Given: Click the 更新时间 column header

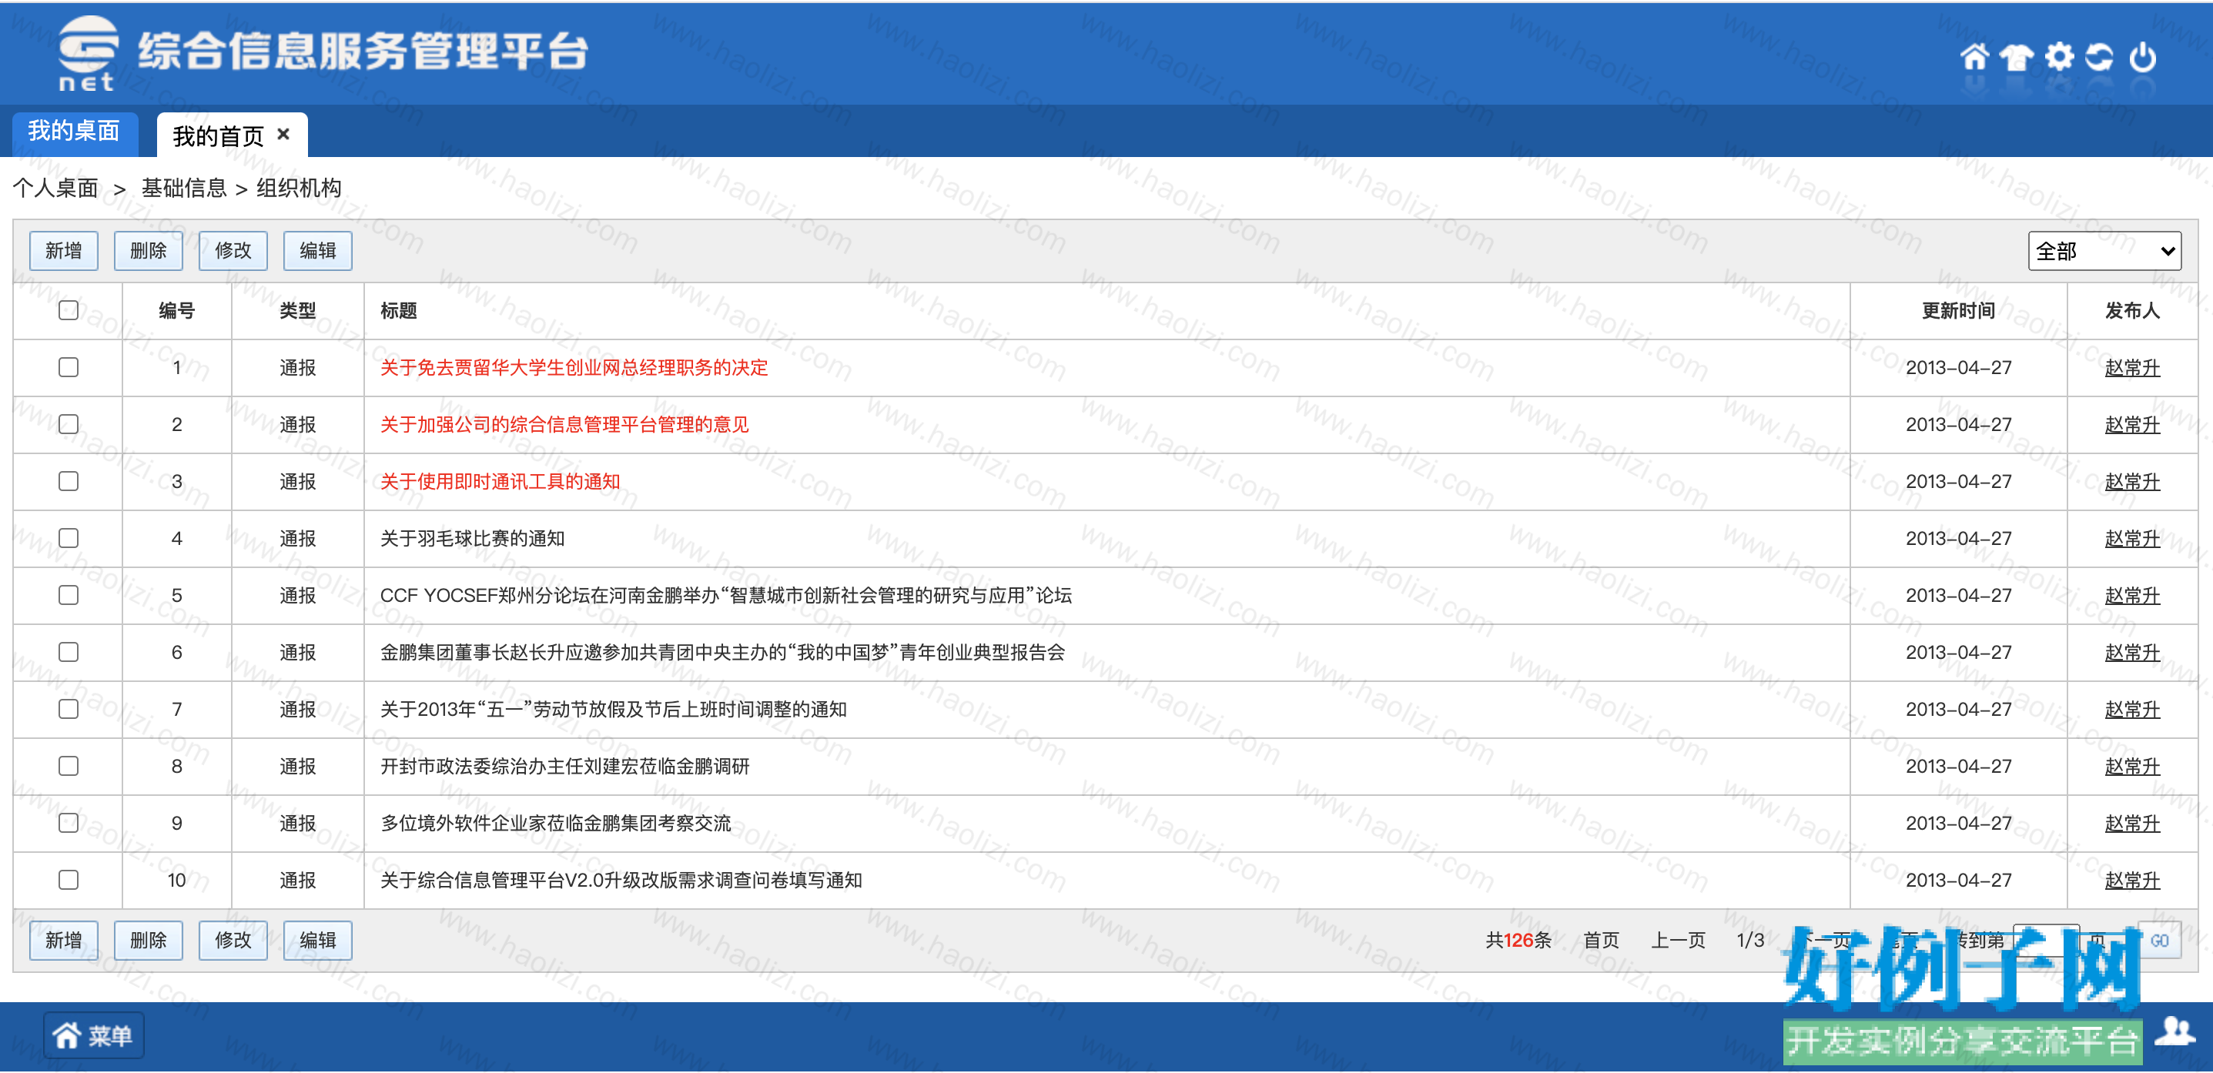Looking at the screenshot, I should (1959, 310).
